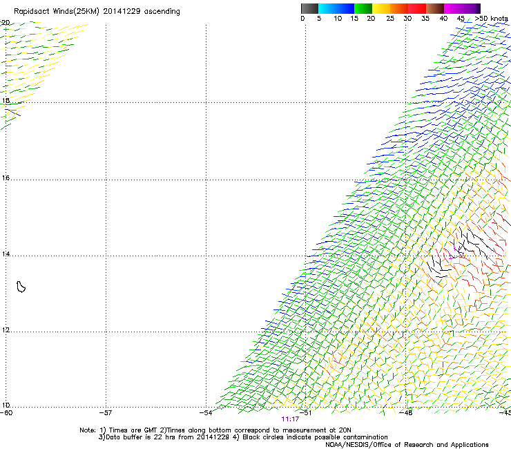Click the '-57' longitude axis label

(106, 413)
